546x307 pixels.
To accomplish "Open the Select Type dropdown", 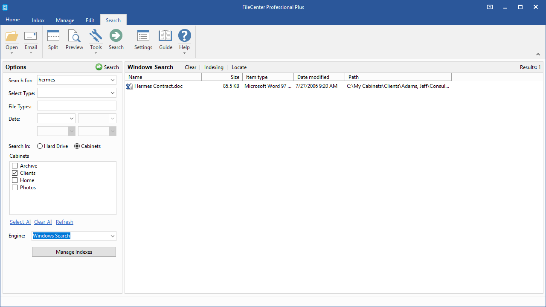I will click(113, 93).
